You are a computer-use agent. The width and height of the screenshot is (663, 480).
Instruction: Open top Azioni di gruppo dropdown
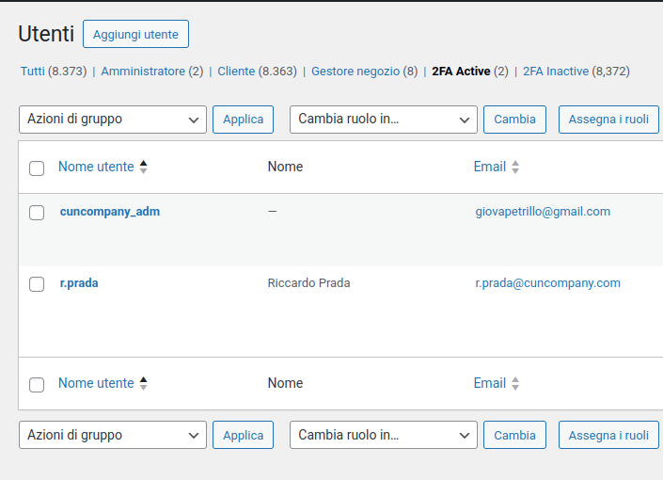pyautogui.click(x=113, y=120)
